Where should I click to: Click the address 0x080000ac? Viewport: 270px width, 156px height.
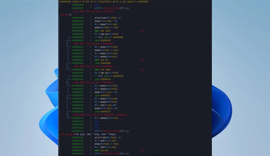coord(78,27)
